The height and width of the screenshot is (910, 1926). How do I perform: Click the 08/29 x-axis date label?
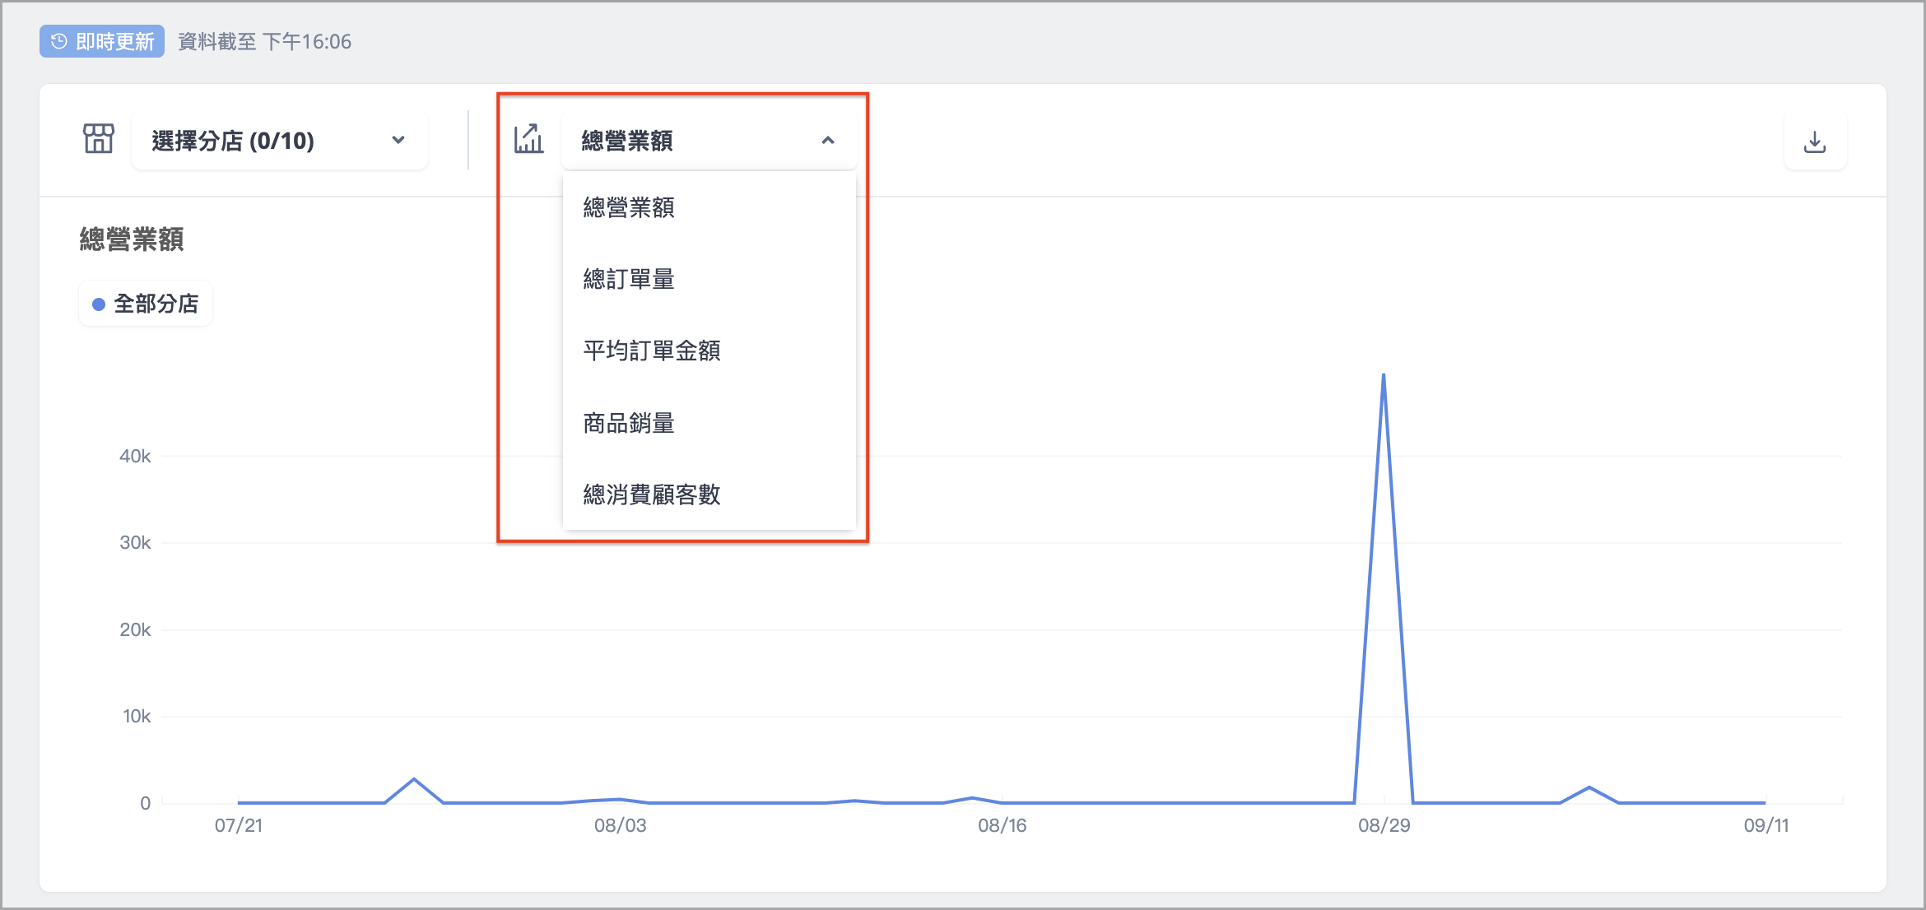(1384, 825)
